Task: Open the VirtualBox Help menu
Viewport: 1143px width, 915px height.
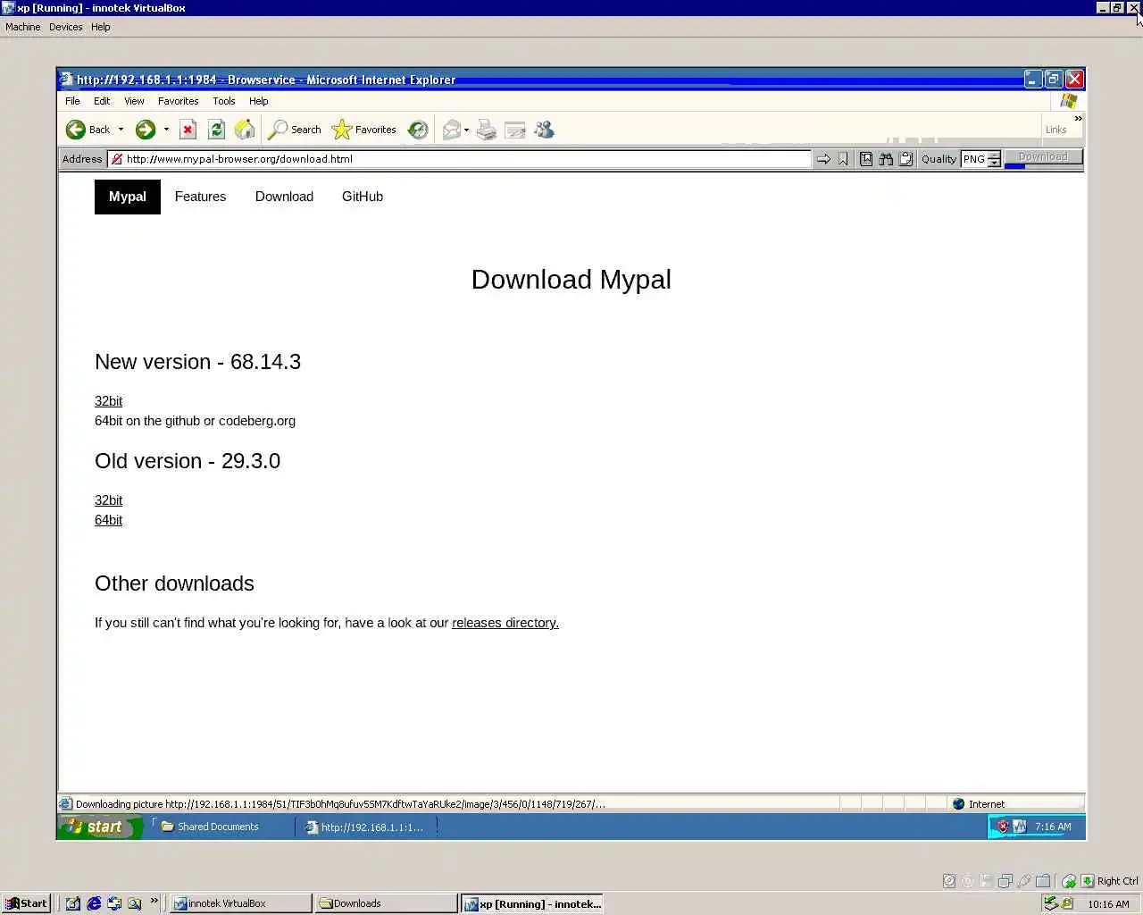Action: [101, 27]
